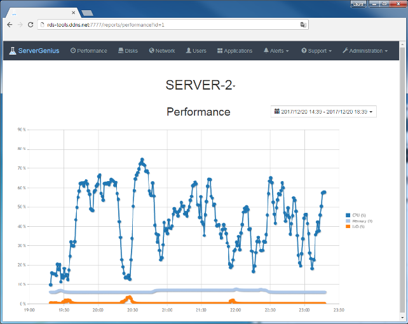Click the Performance clock icon in navbar

coord(73,51)
